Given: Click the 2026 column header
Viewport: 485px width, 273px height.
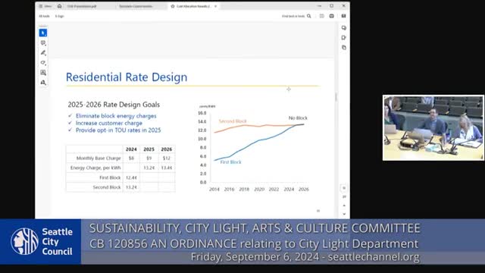Looking at the screenshot, I should [167, 149].
